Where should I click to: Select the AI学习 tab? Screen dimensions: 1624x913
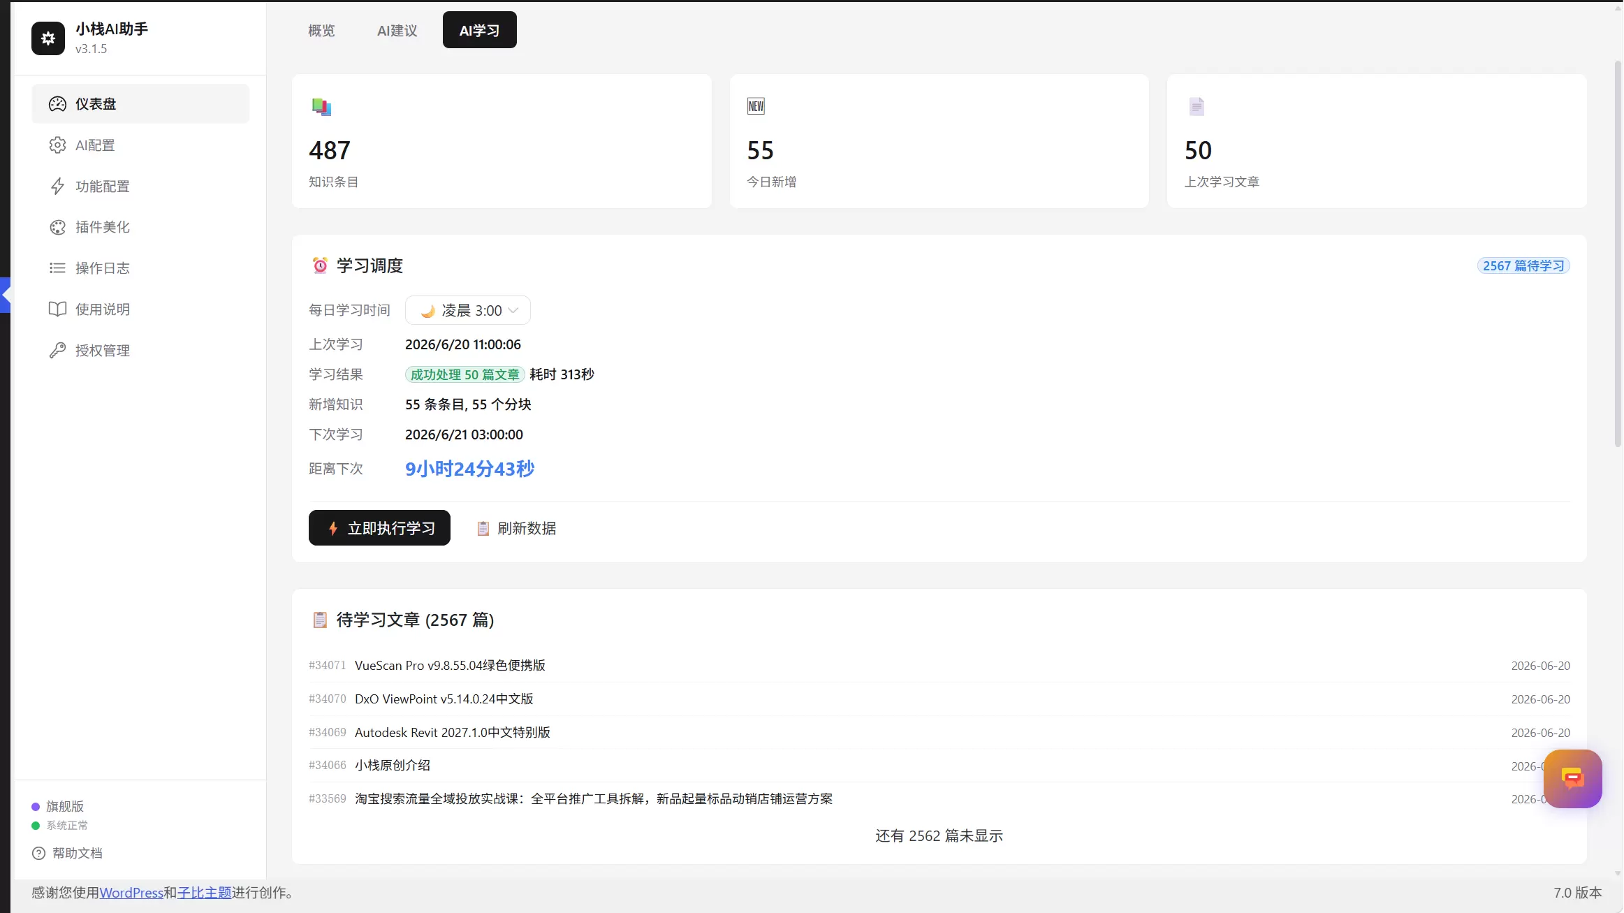click(480, 30)
